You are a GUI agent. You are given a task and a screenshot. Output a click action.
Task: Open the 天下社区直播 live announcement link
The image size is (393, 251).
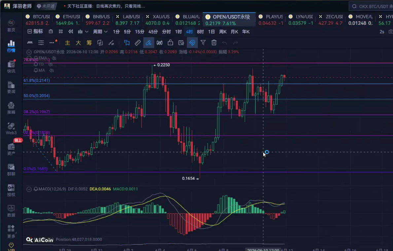(x=106, y=6)
